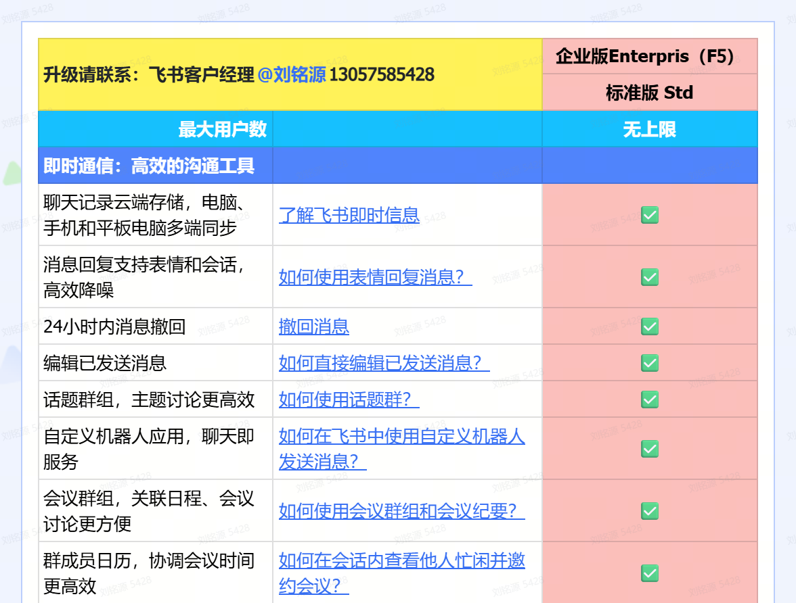The height and width of the screenshot is (603, 796).
Task: Open the 撤回消息 link
Action: (x=314, y=327)
